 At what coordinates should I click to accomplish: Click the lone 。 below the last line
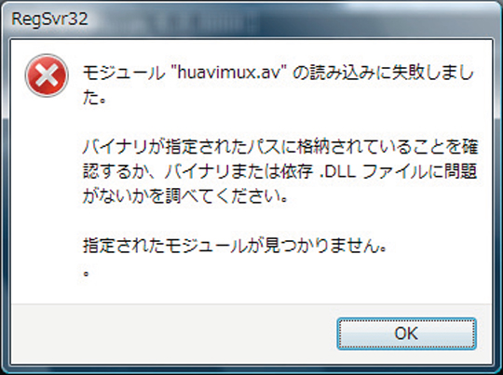[86, 274]
